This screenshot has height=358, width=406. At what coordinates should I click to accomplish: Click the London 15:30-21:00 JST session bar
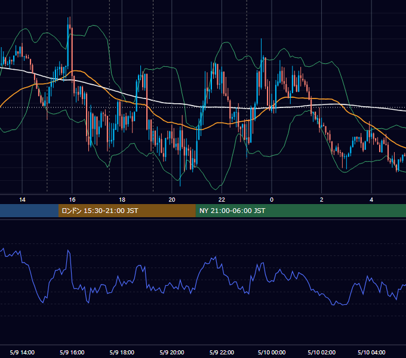pos(127,211)
